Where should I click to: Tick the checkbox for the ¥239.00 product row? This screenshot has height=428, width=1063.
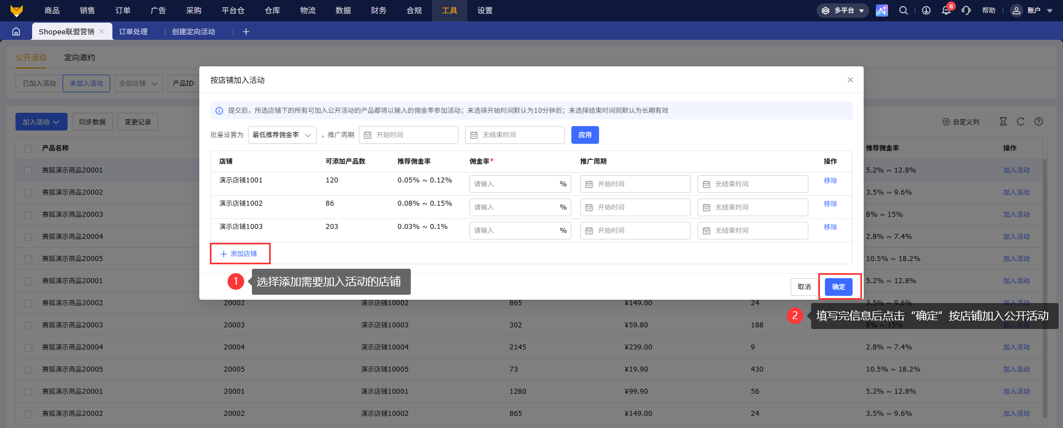pos(28,347)
